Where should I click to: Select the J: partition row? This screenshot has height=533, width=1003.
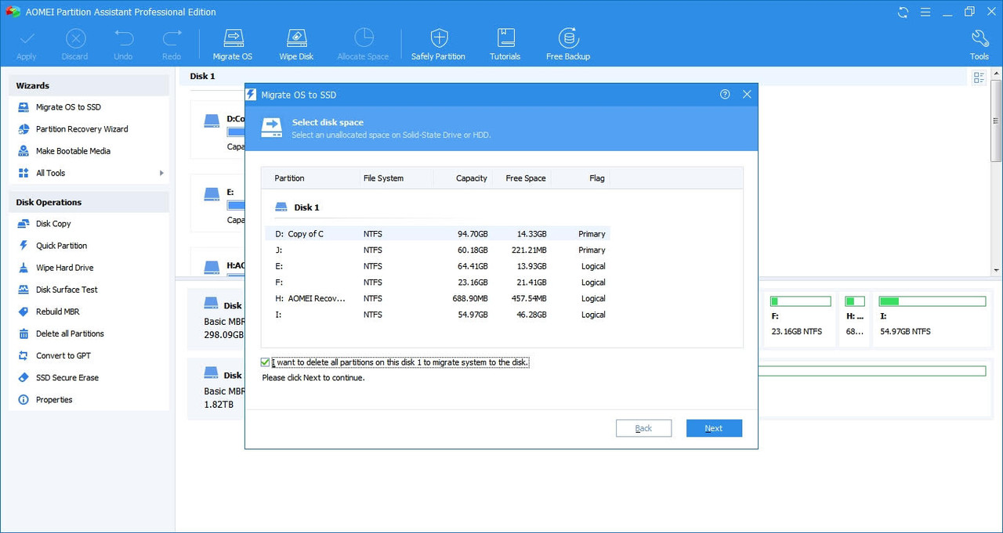pos(436,250)
